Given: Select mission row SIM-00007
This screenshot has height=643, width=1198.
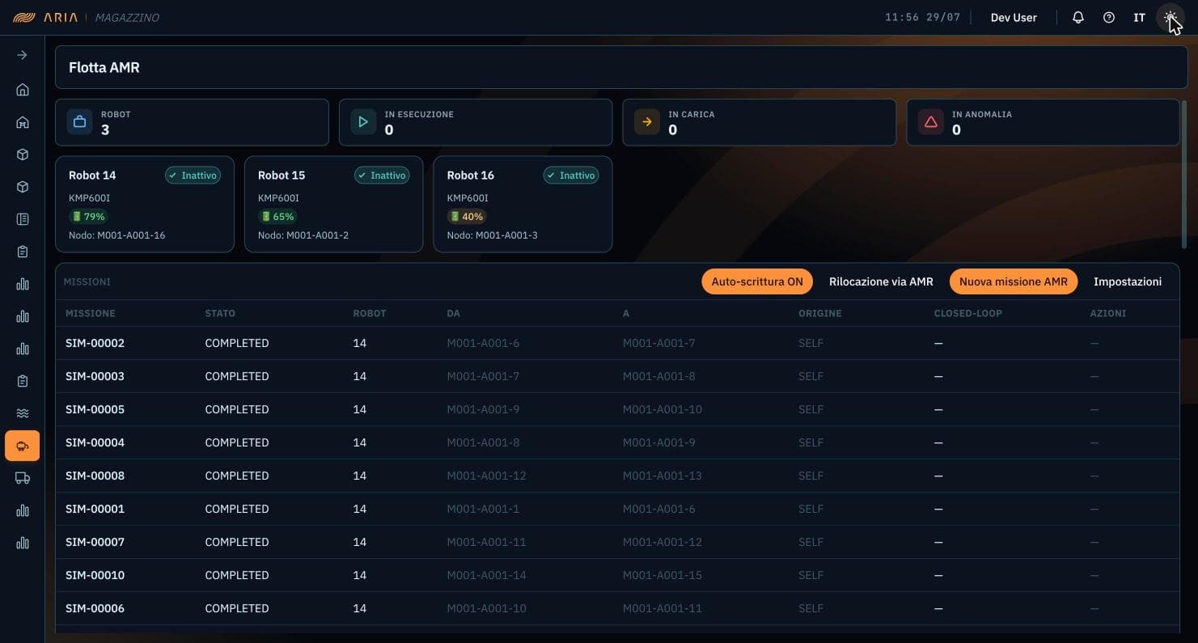Looking at the screenshot, I should click(x=617, y=542).
